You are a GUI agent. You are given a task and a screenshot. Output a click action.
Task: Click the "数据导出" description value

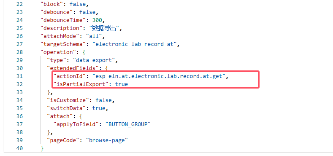click(x=104, y=28)
